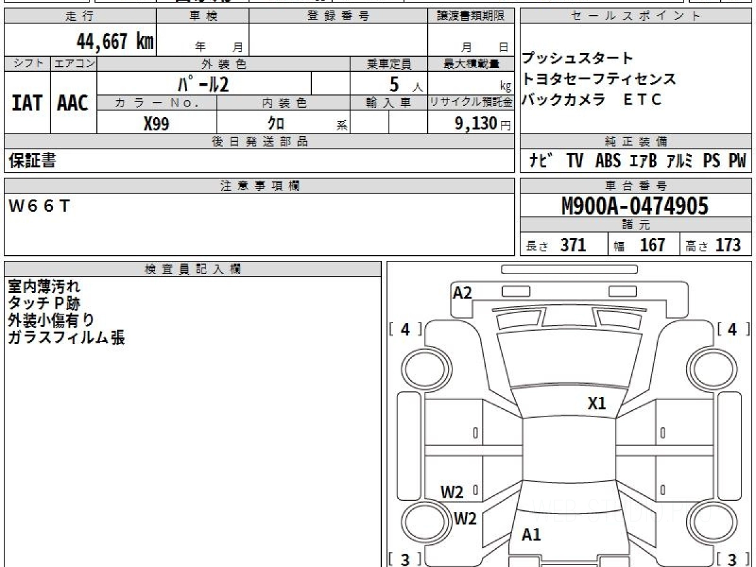756x567 pixels.
Task: Click the 外装色 header
Action: (x=224, y=64)
